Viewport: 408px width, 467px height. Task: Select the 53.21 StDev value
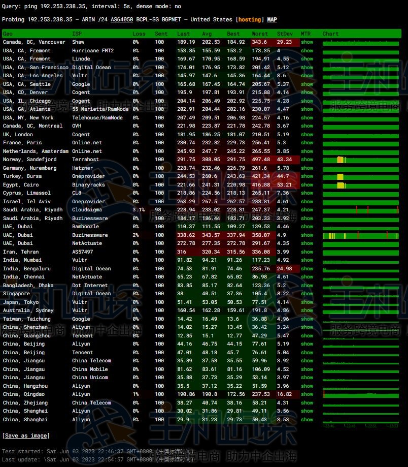[284, 184]
